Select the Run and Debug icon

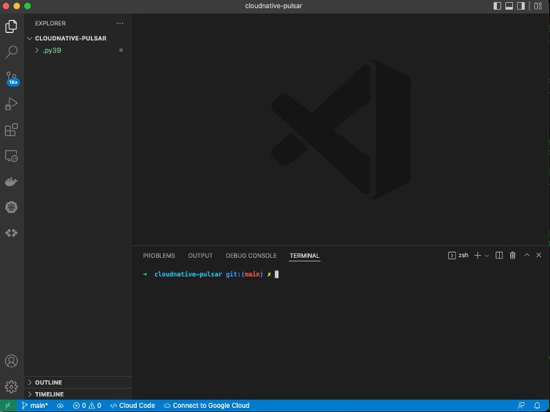[x=11, y=104]
